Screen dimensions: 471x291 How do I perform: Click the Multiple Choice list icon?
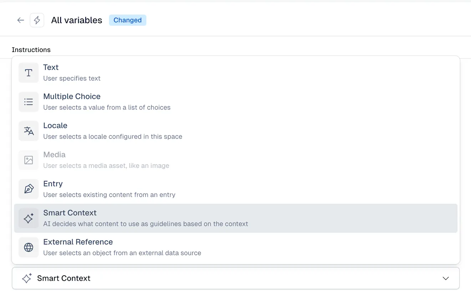click(x=29, y=102)
